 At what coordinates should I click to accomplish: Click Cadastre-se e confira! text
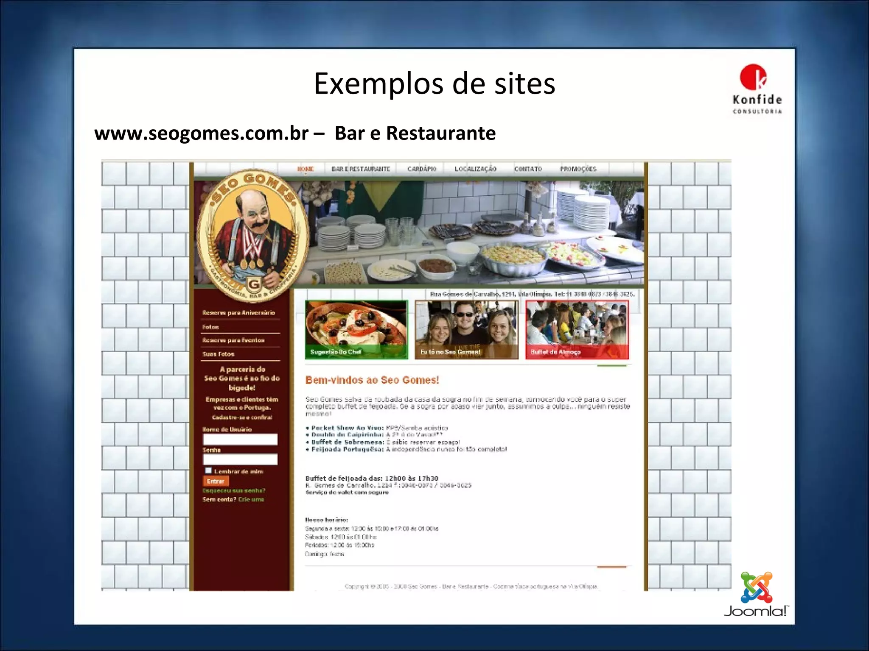click(242, 417)
